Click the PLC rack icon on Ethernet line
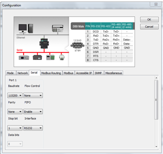 point(57,29)
